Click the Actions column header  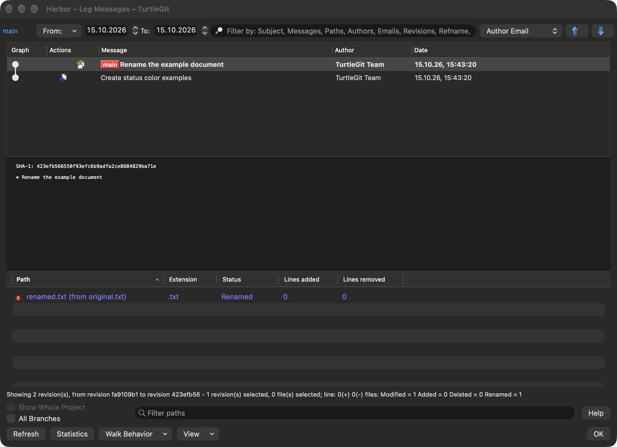[x=73, y=50]
